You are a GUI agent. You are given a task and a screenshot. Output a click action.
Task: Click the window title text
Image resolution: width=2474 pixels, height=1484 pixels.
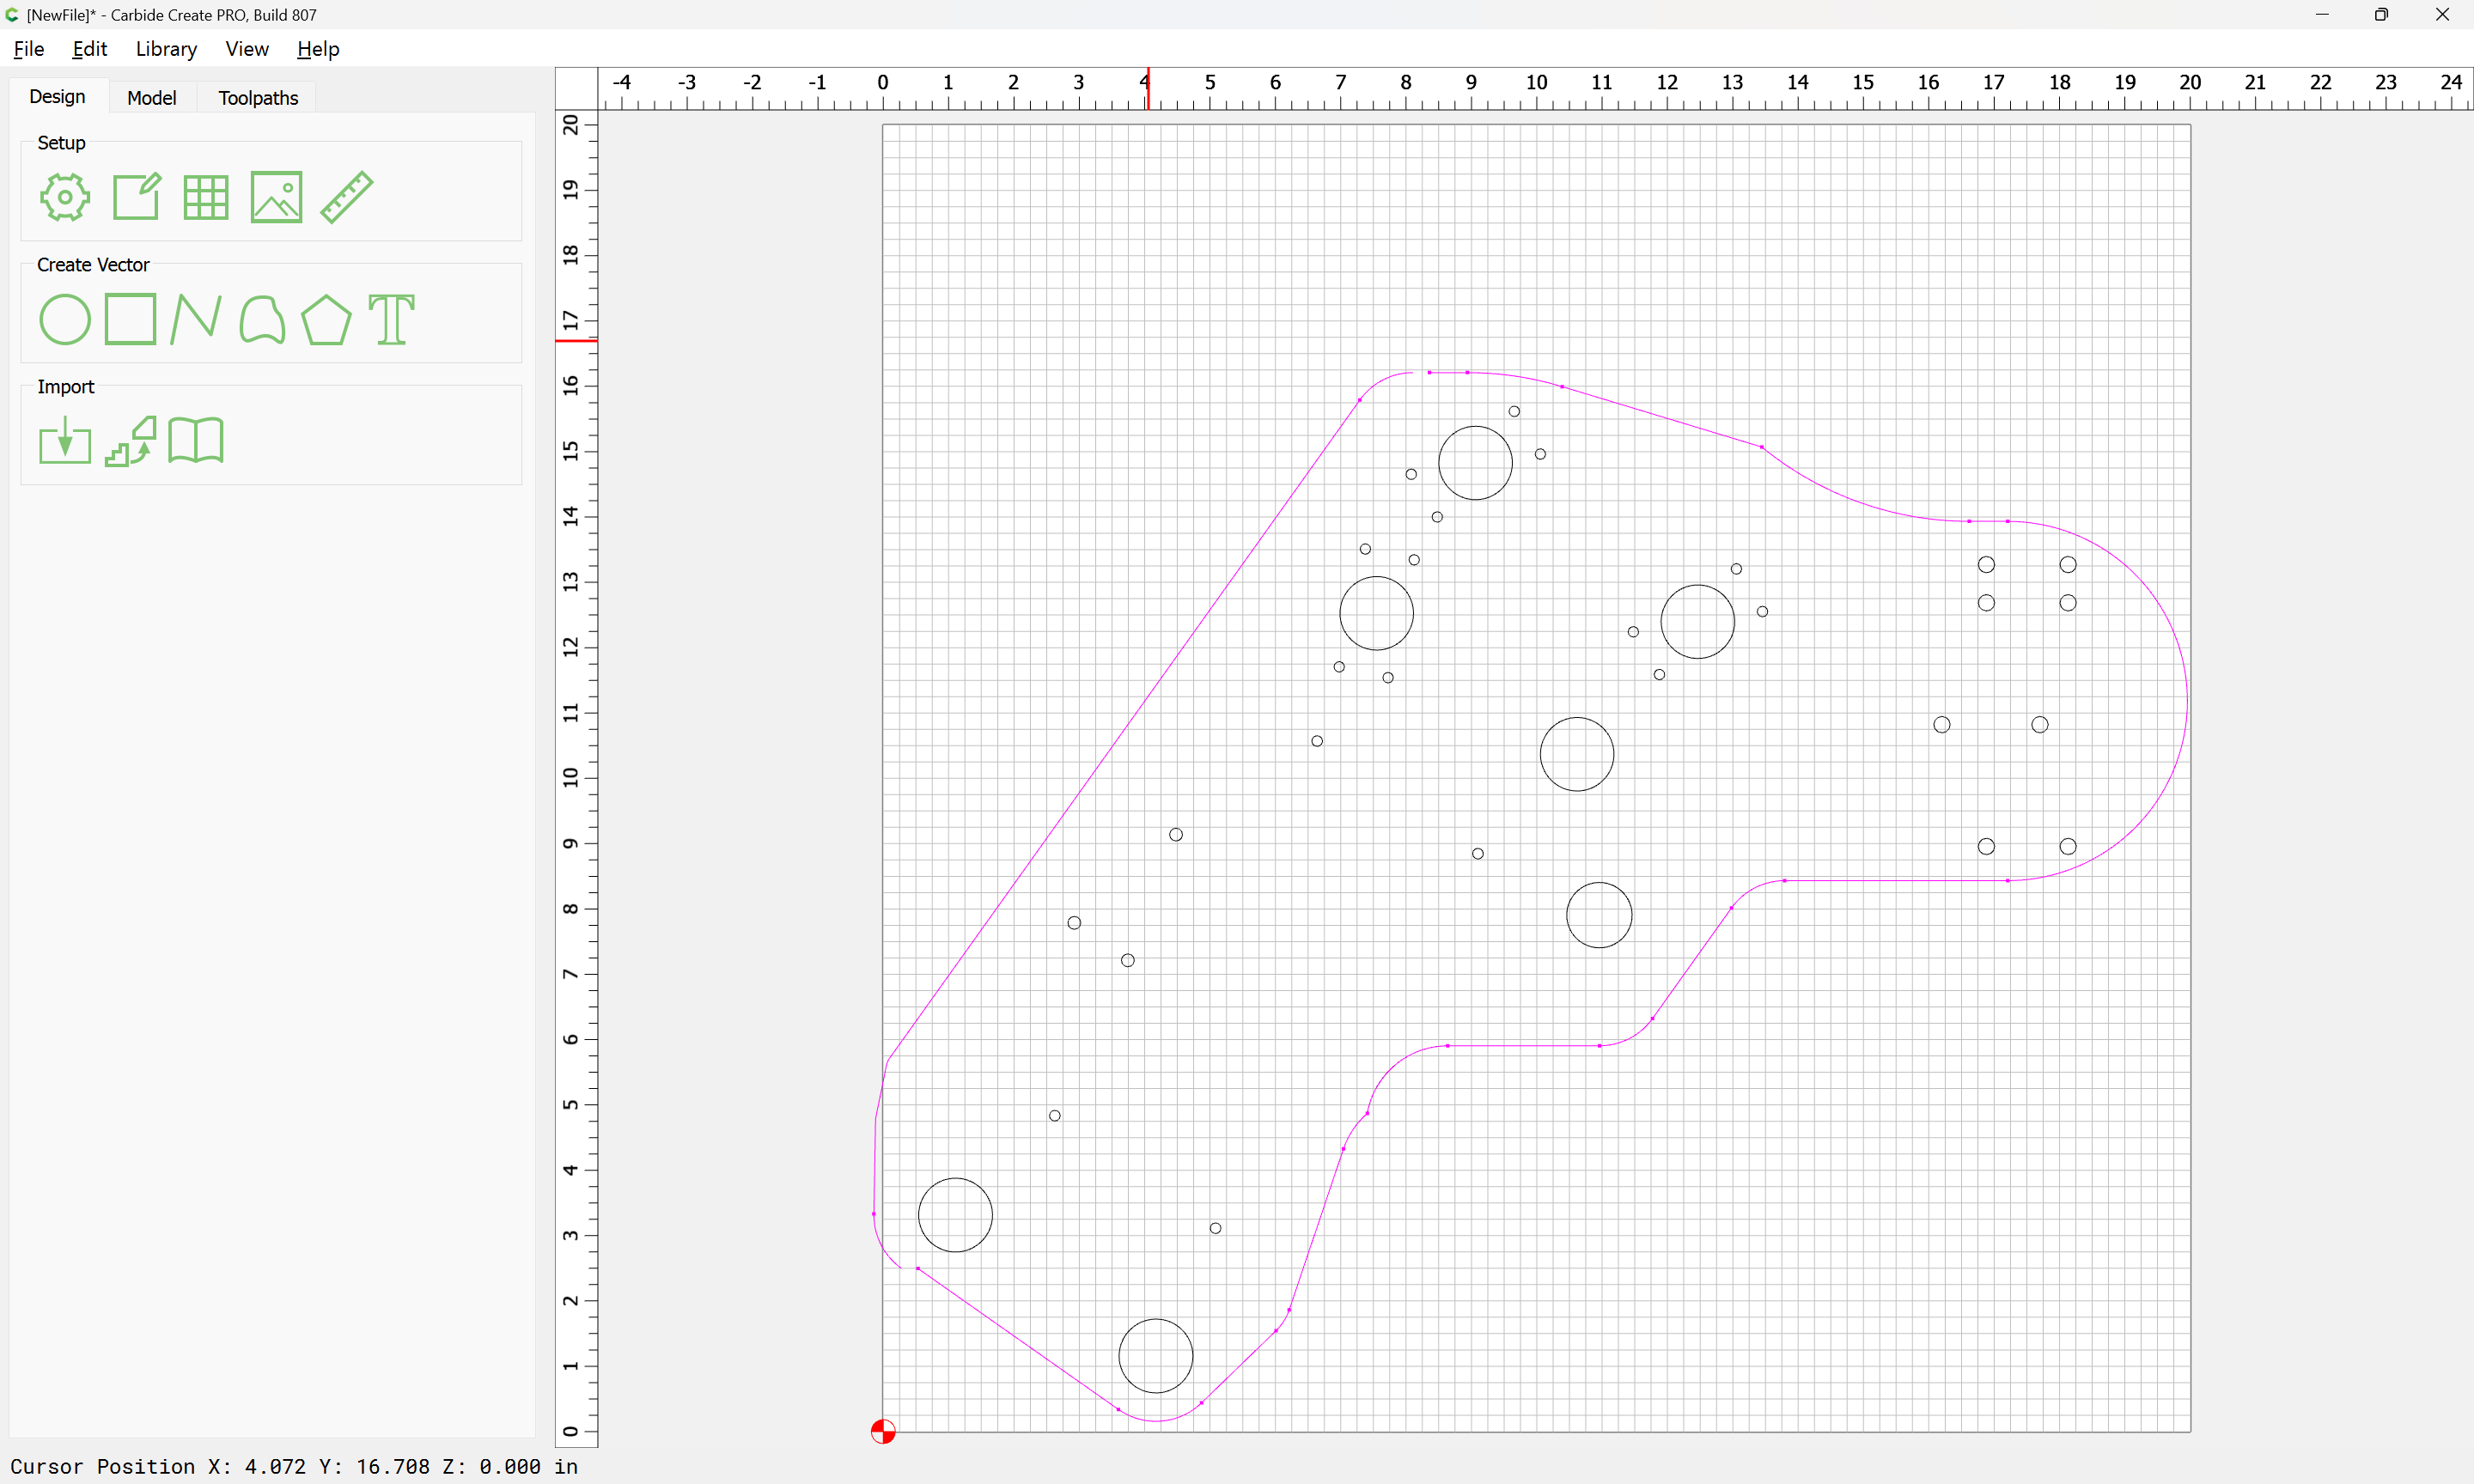point(172,15)
